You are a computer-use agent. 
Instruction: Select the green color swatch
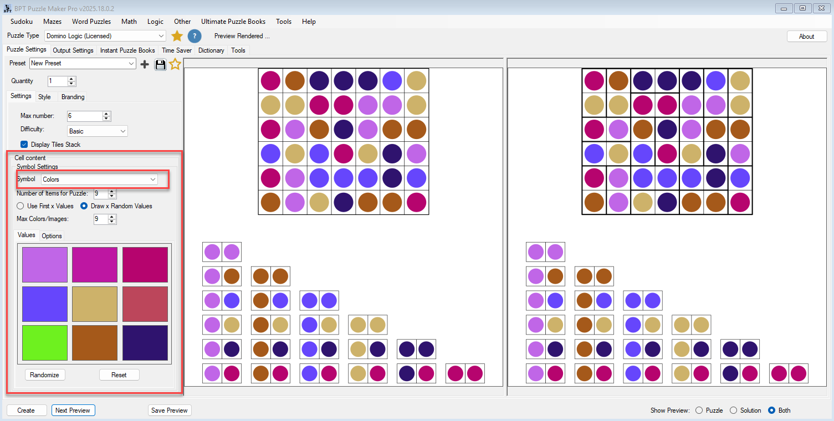[44, 343]
